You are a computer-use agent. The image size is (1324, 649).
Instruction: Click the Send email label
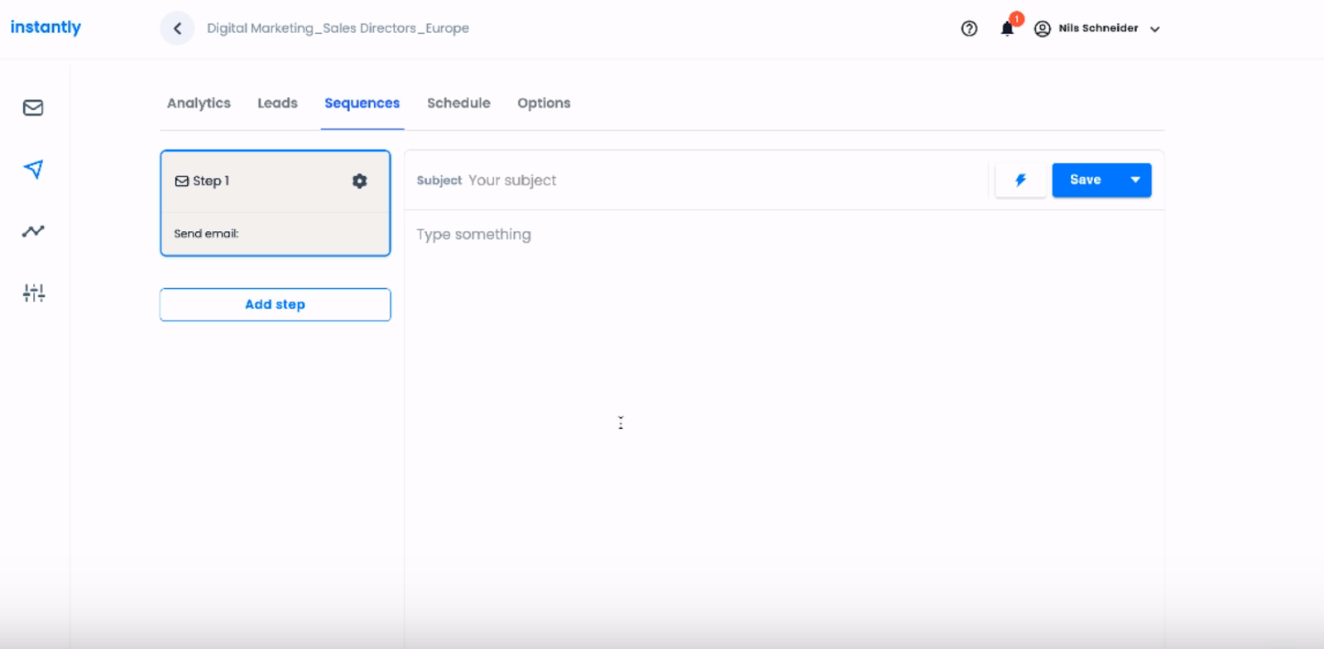tap(206, 234)
